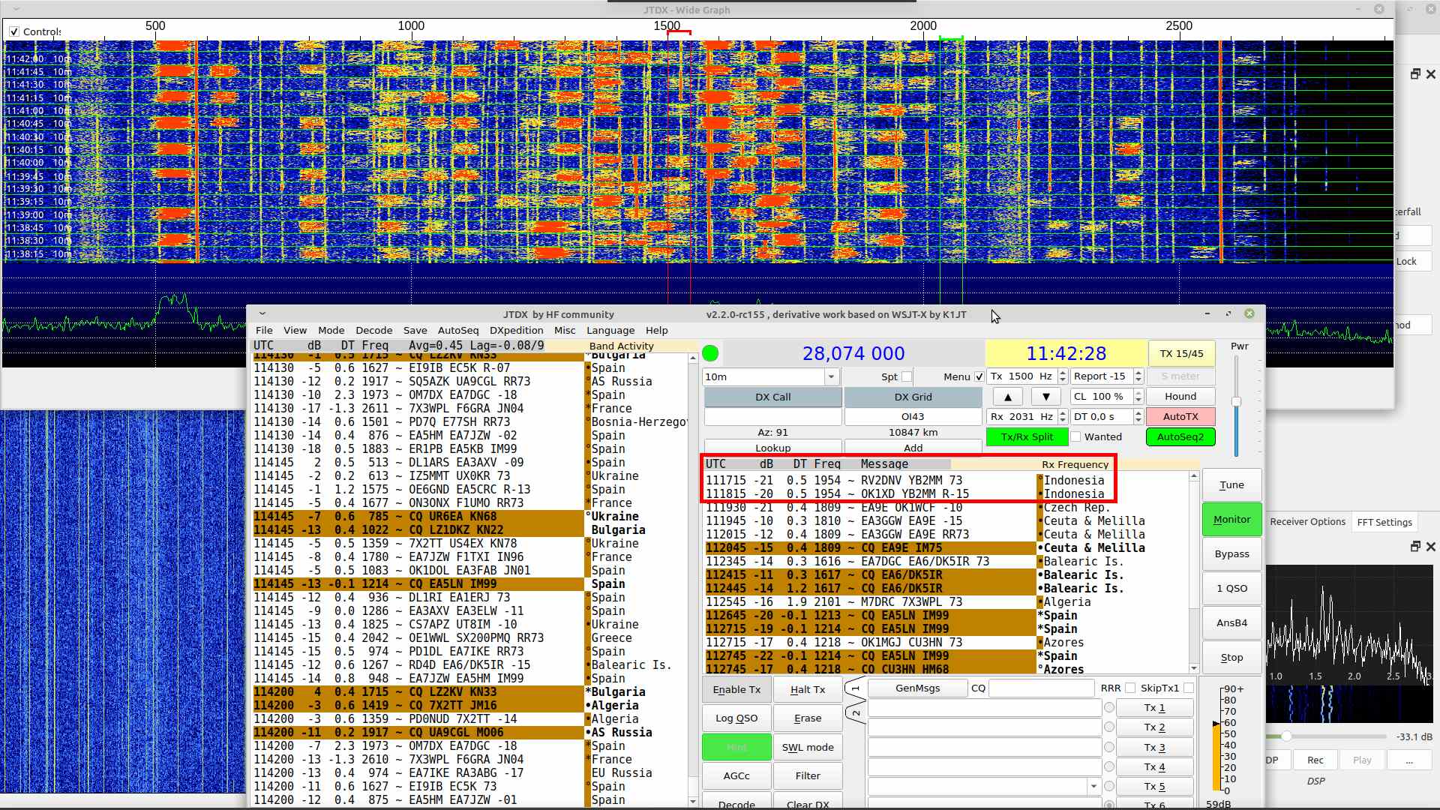The image size is (1440, 810).
Task: Click the Enable Tx button
Action: 736,689
